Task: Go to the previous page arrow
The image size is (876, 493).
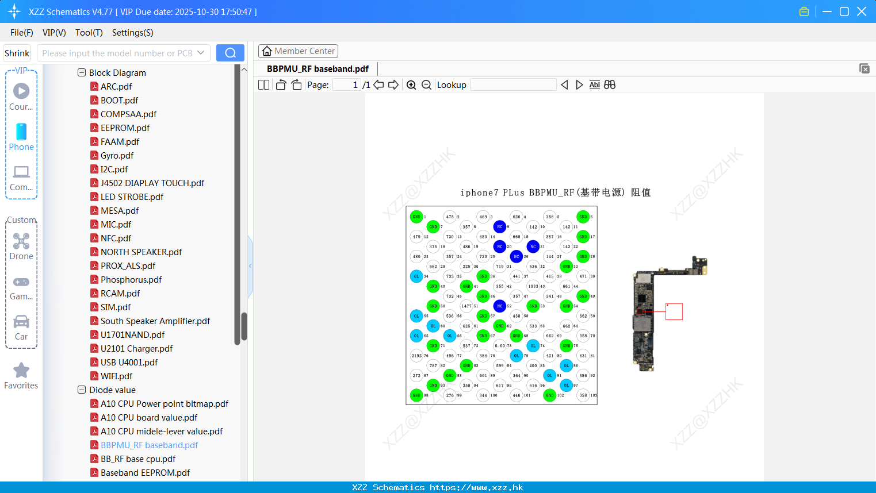Action: 378,85
